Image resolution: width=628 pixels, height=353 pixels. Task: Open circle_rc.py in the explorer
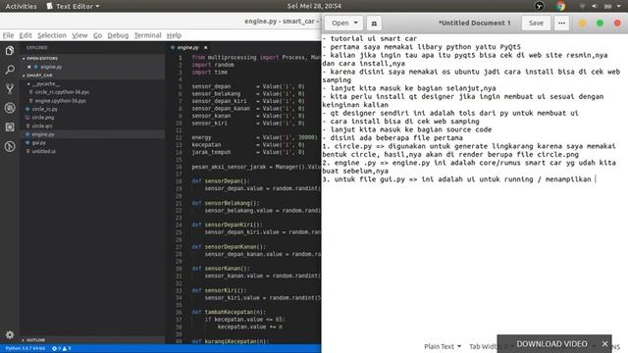click(44, 109)
